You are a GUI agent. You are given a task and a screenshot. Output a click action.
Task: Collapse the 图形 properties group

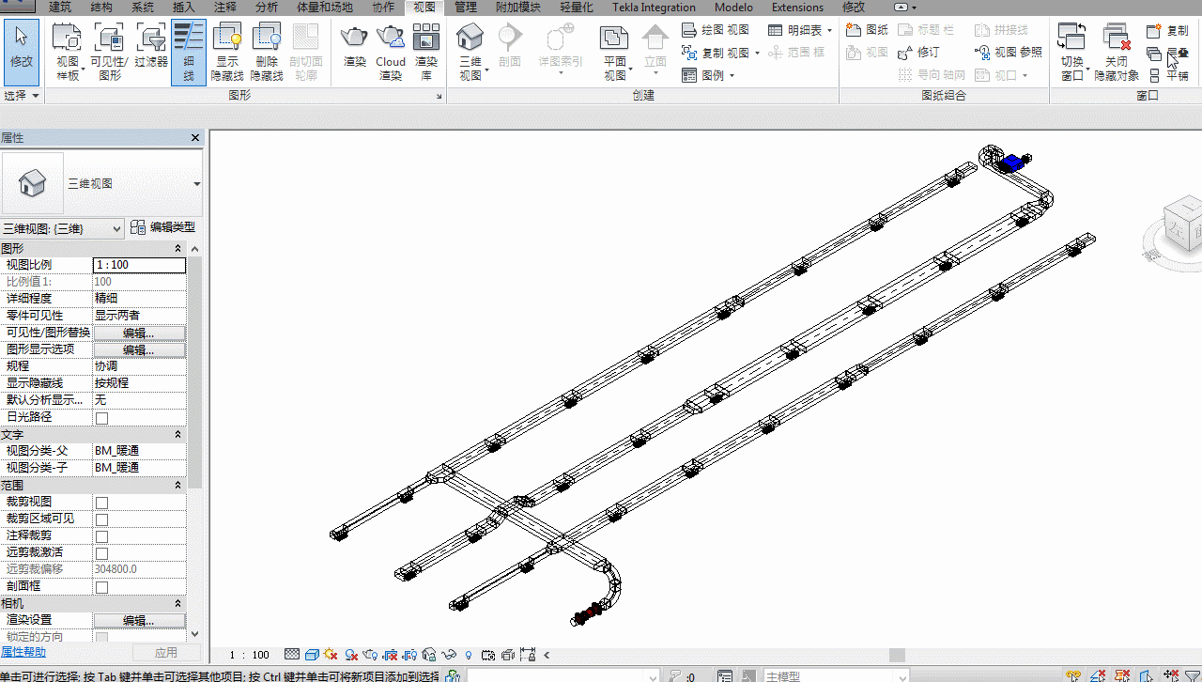(x=178, y=249)
